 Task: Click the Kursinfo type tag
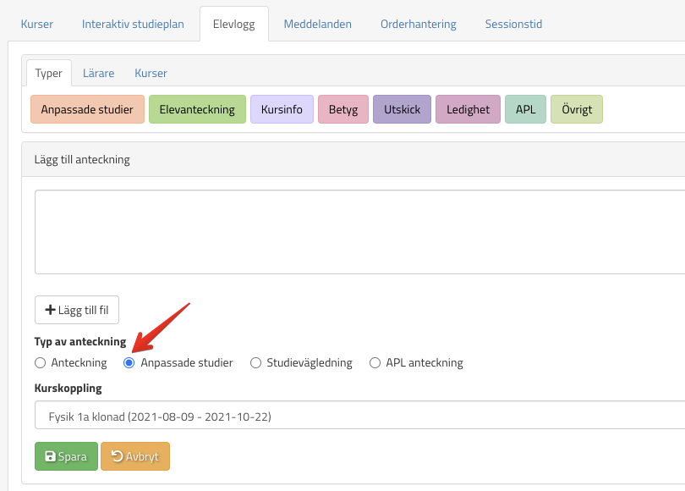coord(282,110)
